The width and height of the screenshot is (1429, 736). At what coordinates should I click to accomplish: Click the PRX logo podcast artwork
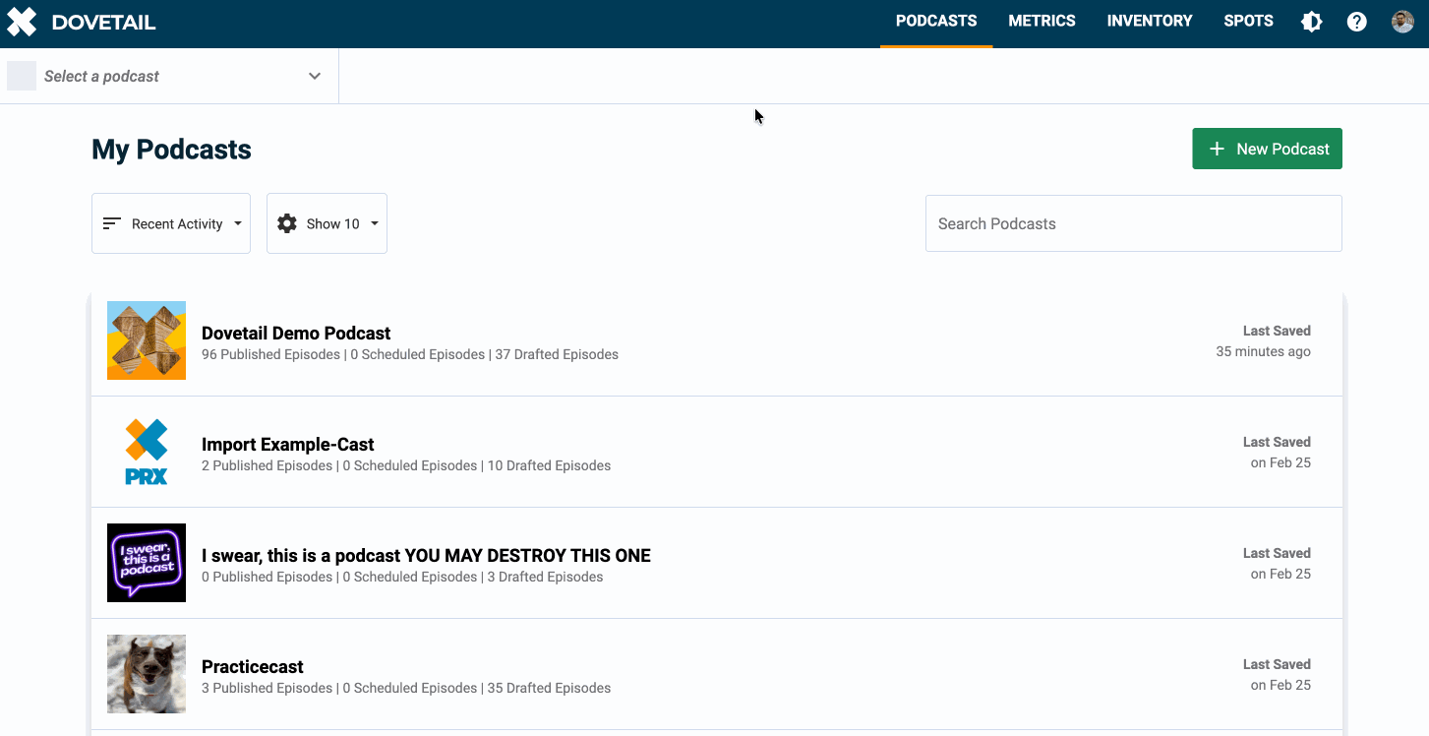(x=147, y=452)
